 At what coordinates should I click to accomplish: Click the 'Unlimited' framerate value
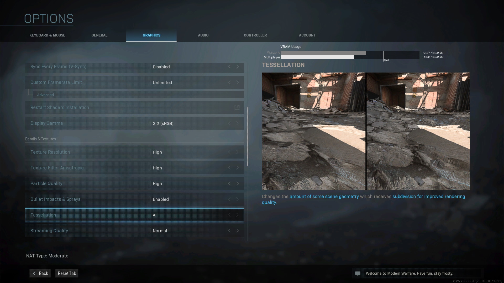click(162, 83)
